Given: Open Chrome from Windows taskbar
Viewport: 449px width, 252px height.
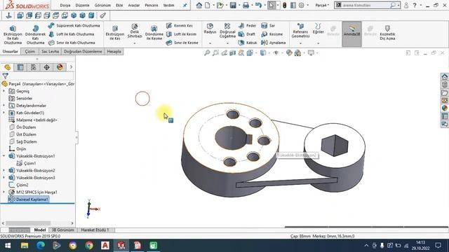Looking at the screenshot, I should (89, 246).
